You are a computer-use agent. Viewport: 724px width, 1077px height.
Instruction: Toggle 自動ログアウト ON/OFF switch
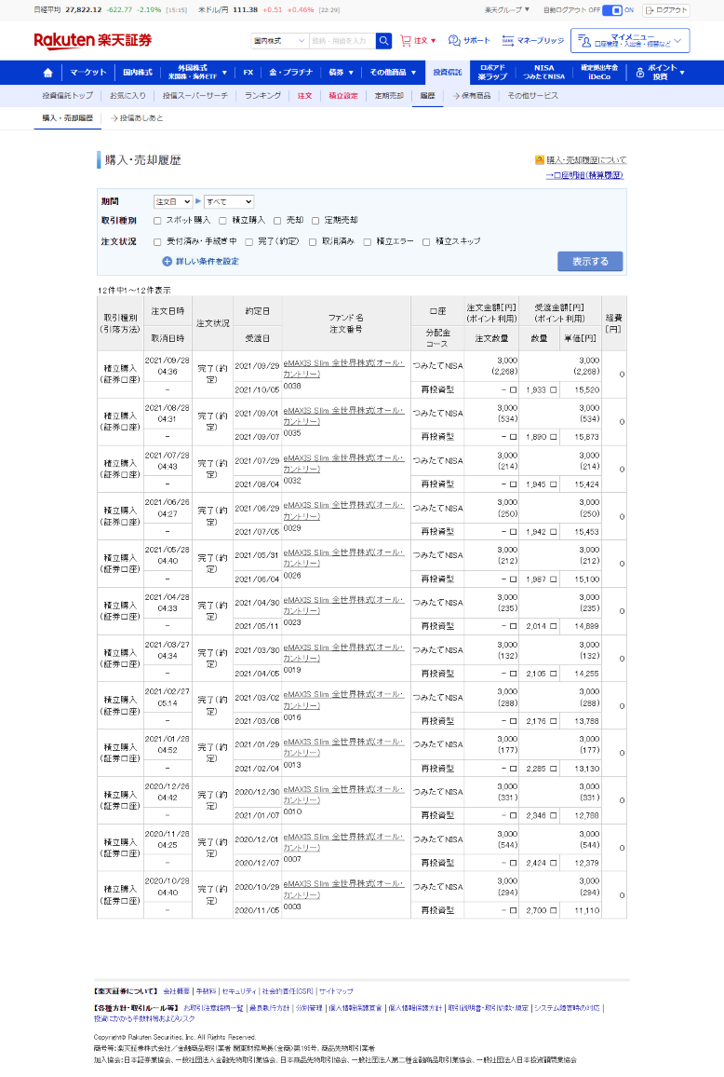(612, 10)
